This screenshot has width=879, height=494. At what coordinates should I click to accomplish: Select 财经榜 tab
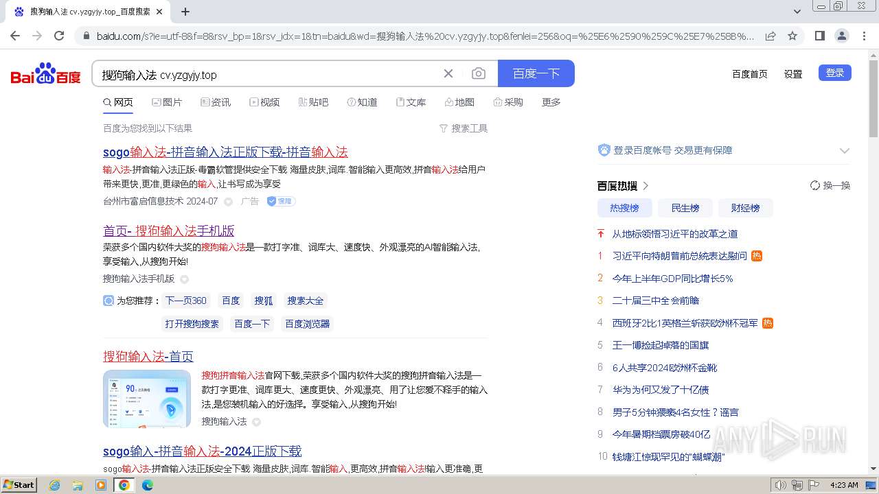tap(745, 208)
